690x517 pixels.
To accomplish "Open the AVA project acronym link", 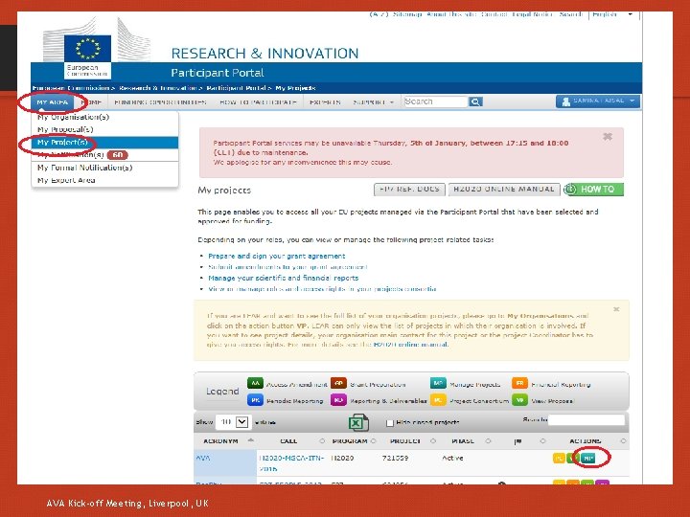I will [203, 458].
